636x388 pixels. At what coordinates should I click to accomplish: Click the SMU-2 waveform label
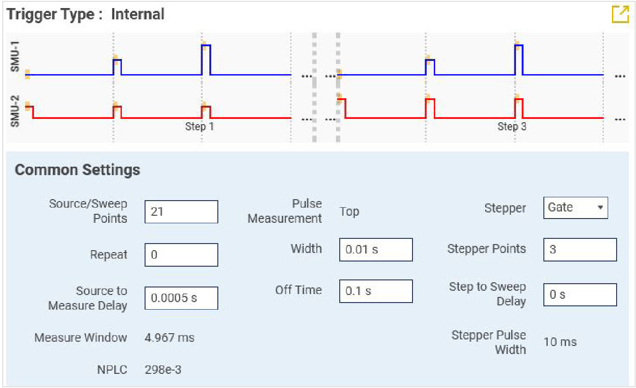[15, 111]
